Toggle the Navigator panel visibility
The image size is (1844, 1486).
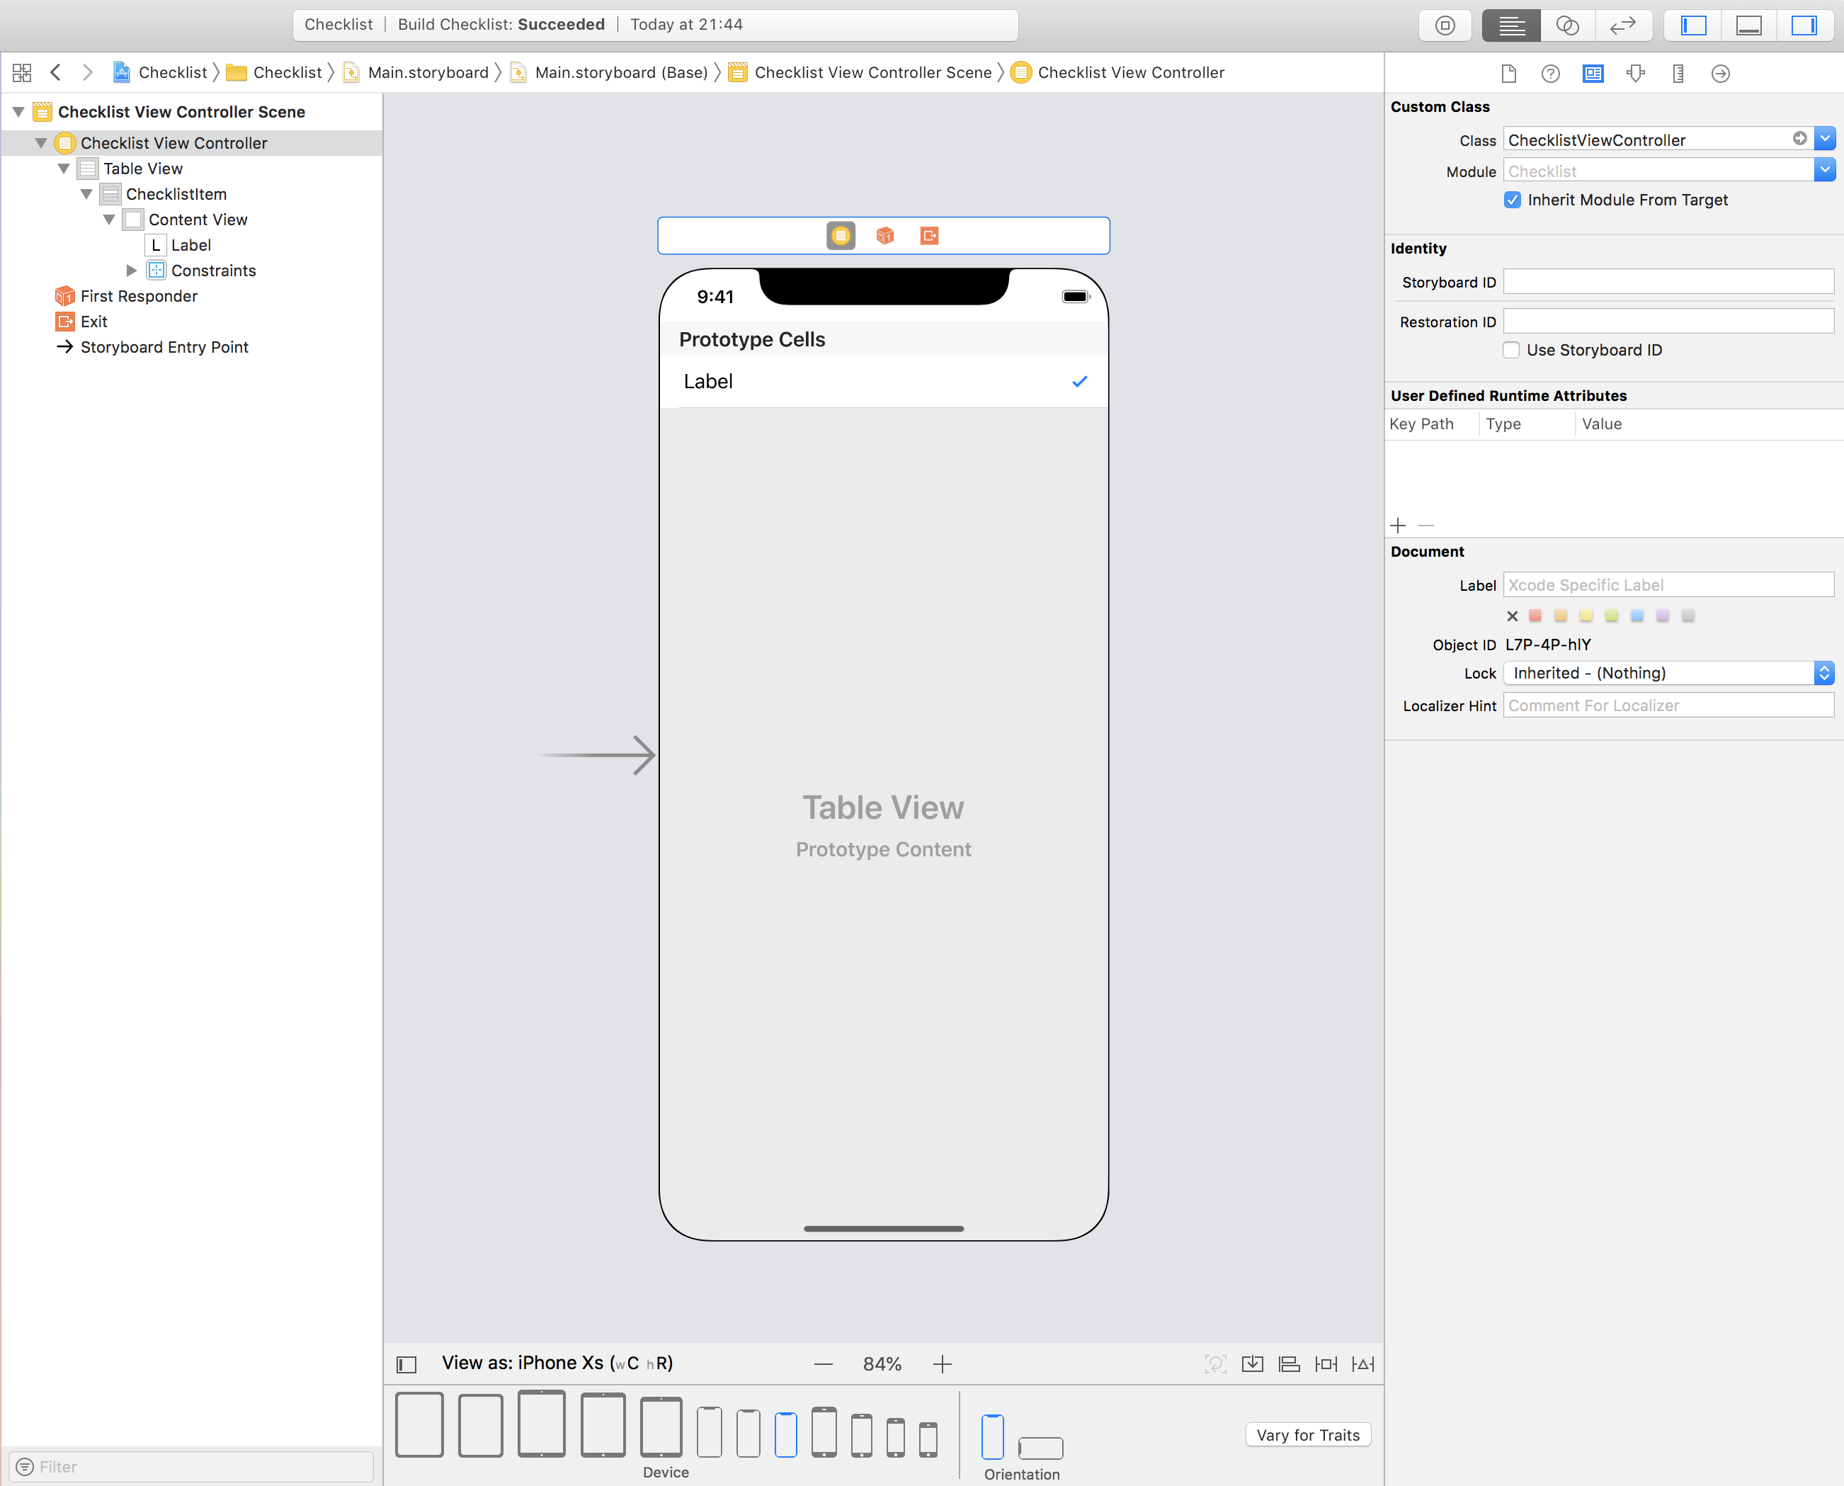point(1693,25)
